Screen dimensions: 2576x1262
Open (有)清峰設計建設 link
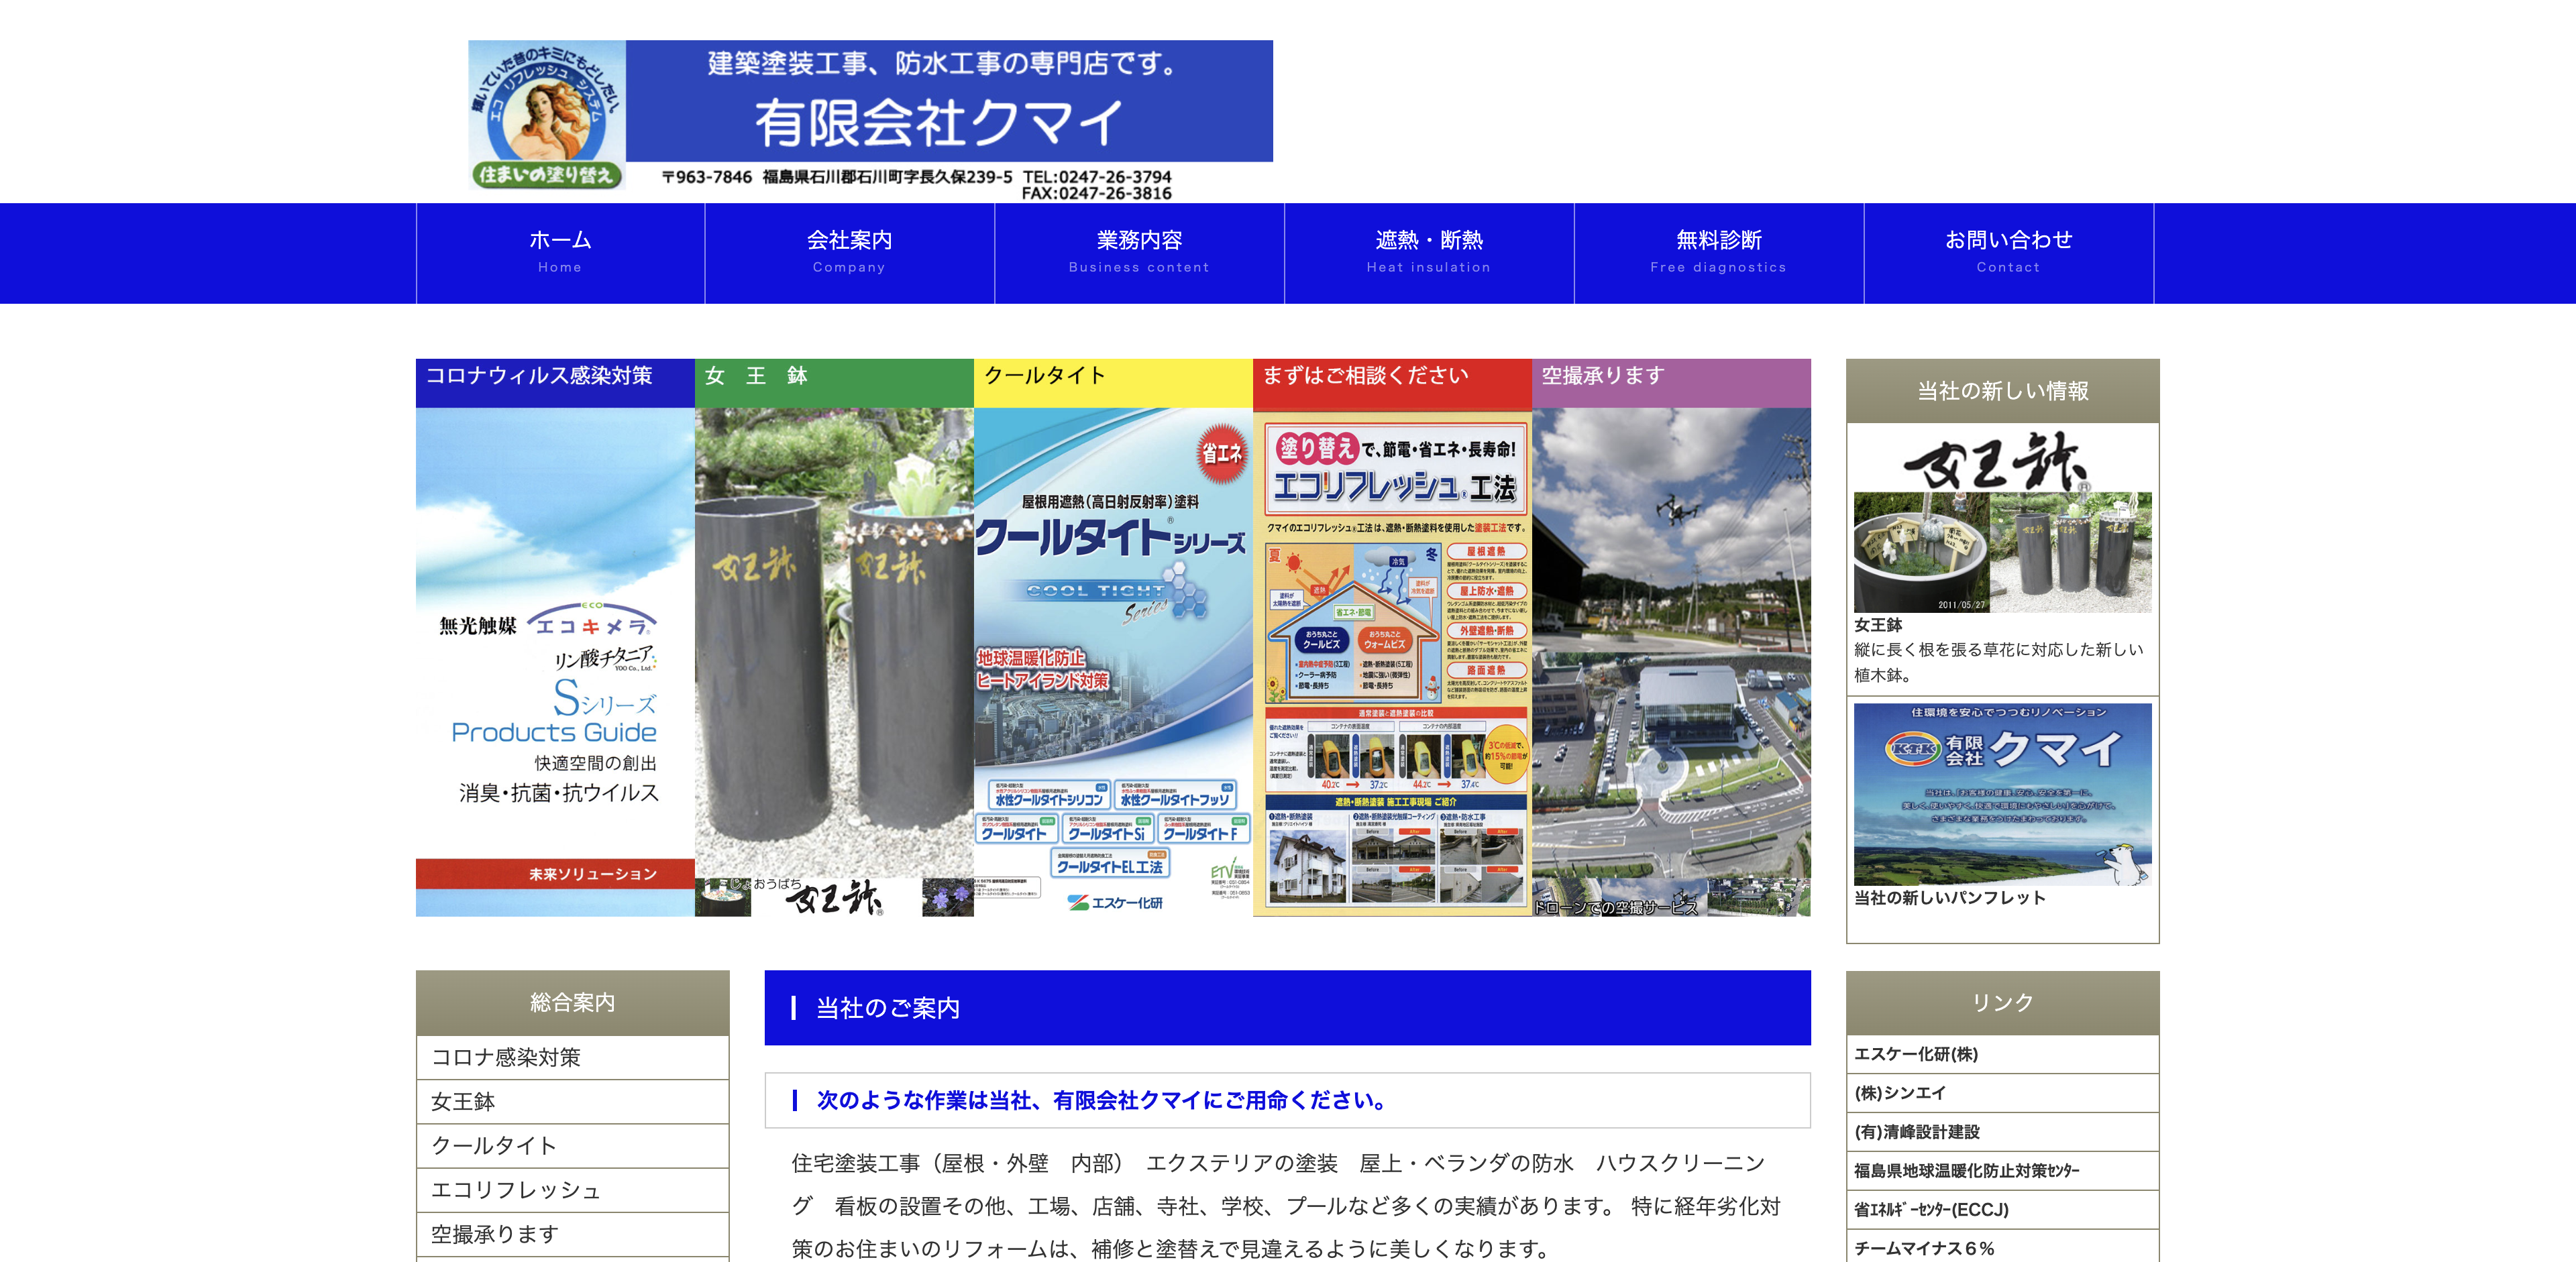tap(2002, 1132)
